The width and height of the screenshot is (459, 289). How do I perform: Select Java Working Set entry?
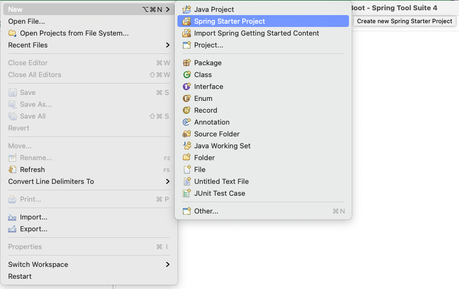click(x=263, y=146)
